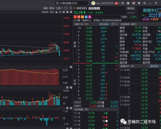Click the orange 创 tag icon

[83, 17]
